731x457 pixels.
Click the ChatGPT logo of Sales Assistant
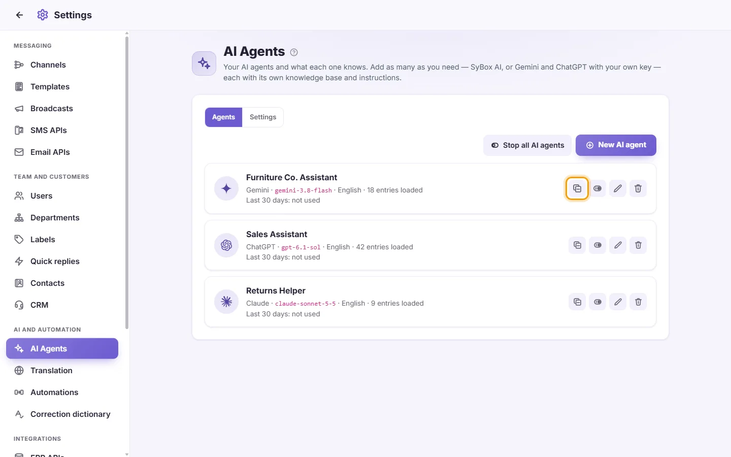226,245
